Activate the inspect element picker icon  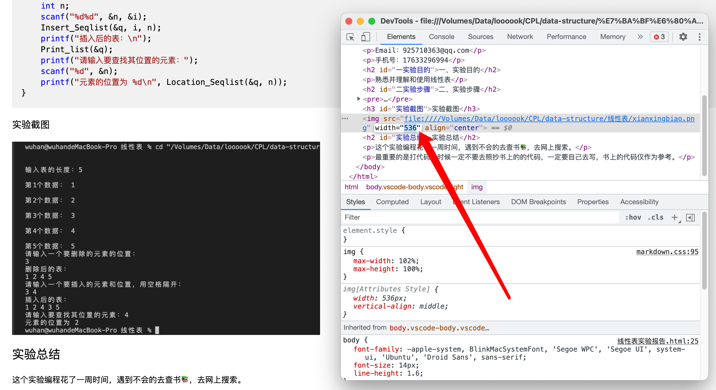(x=350, y=37)
